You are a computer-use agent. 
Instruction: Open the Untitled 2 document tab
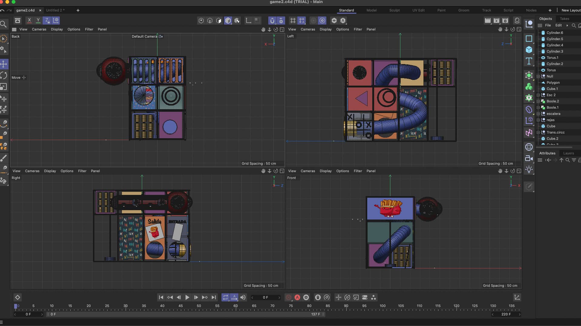(x=55, y=10)
